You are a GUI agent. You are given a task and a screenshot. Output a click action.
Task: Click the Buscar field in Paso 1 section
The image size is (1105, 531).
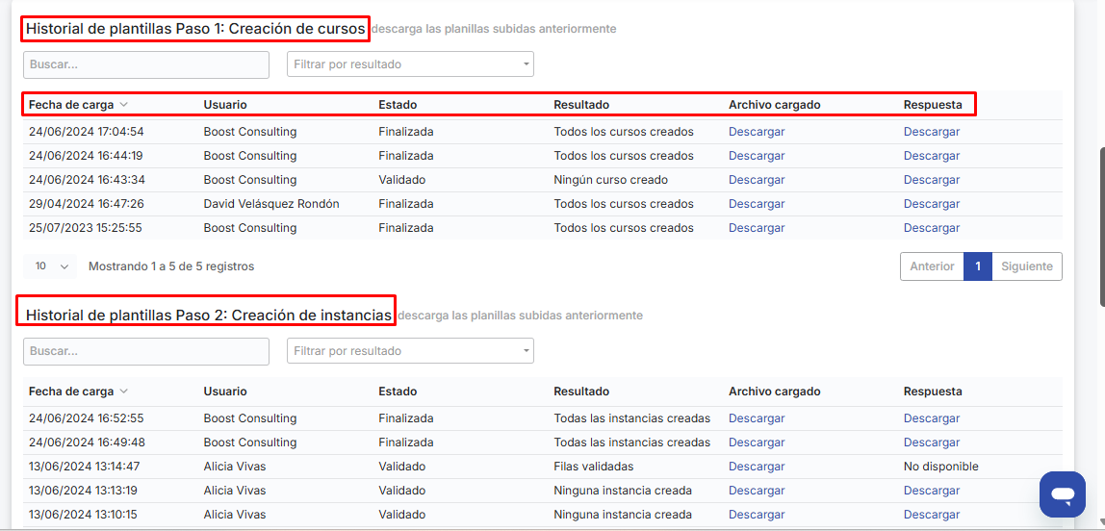[x=146, y=64]
